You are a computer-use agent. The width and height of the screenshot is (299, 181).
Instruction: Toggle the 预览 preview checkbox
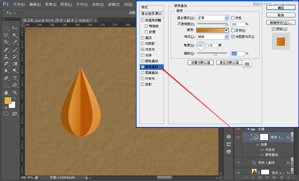coord(274,29)
